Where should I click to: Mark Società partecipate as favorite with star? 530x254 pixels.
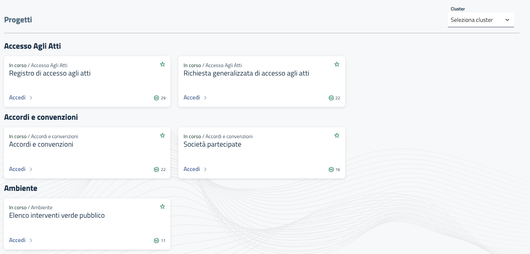click(337, 136)
